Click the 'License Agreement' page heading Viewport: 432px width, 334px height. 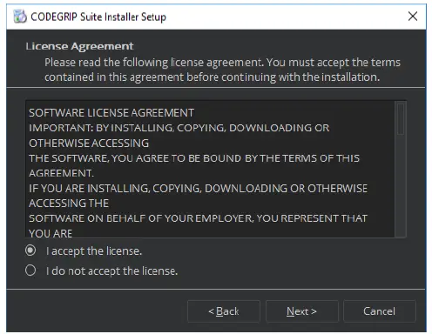point(79,46)
